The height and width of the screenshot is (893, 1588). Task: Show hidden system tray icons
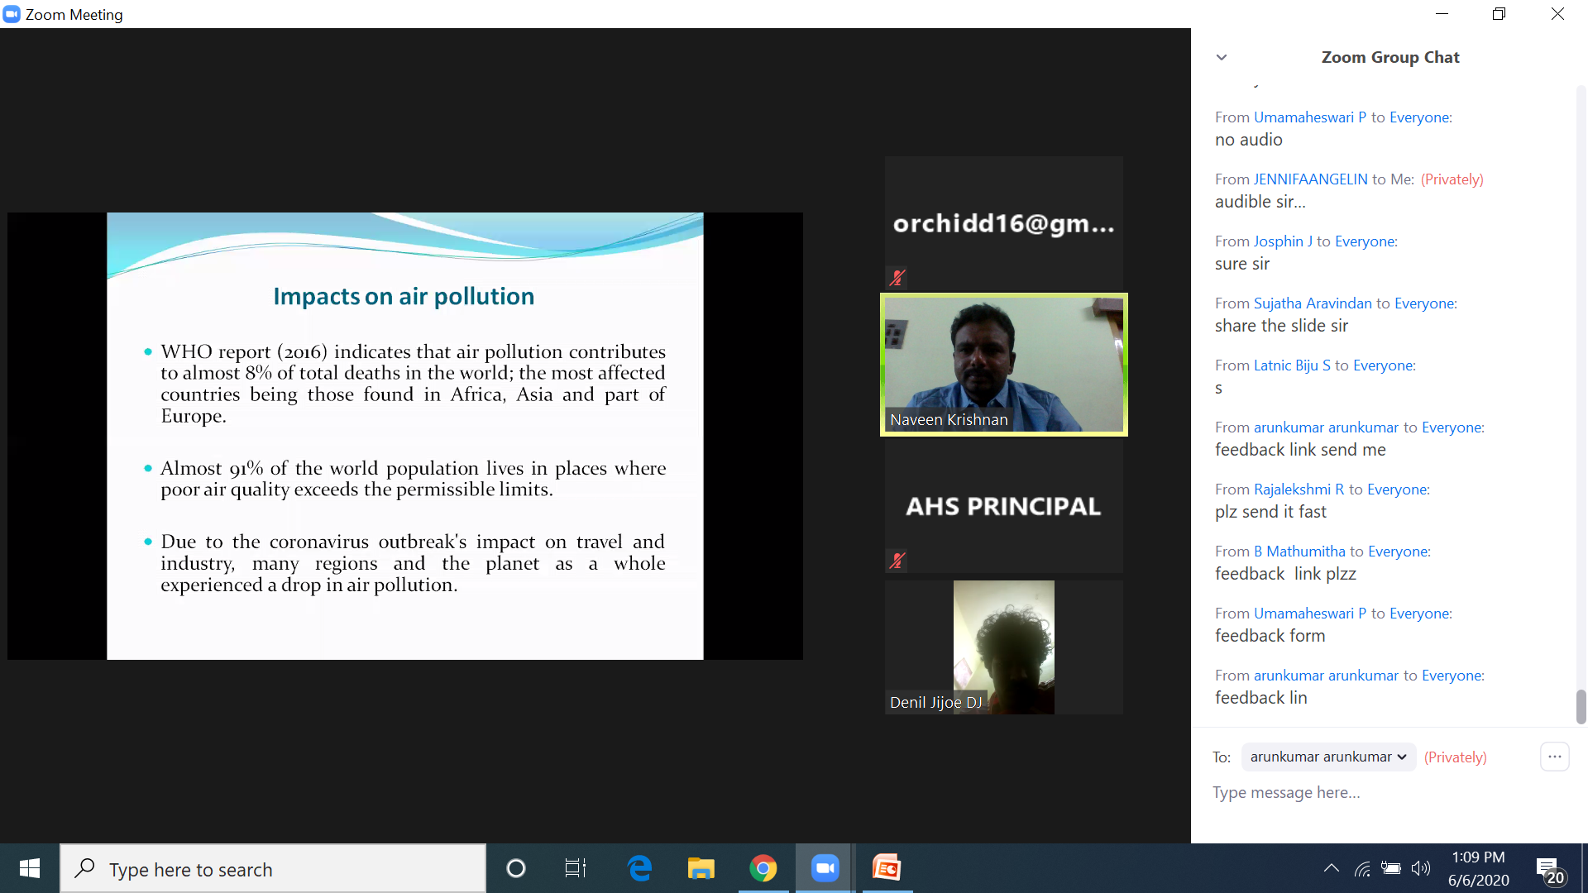tap(1331, 868)
